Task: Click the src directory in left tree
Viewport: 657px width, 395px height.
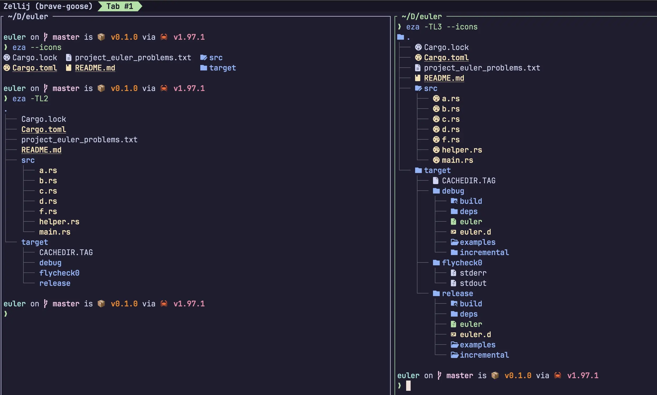Action: click(28, 160)
